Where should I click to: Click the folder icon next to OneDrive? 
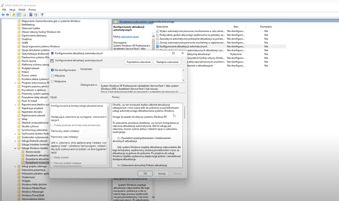(x=19, y=39)
